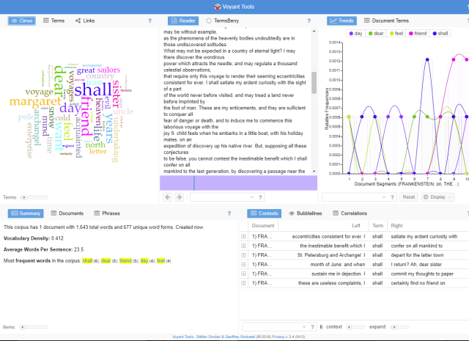Click the Cirrus panel help question mark
Image resolution: width=469 pixels, height=341 pixels.
[149, 21]
